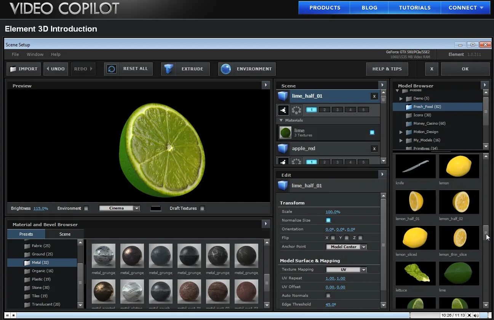Click the Fresh_Food folder icon
Viewport: 494px width, 320px height.
[409, 107]
